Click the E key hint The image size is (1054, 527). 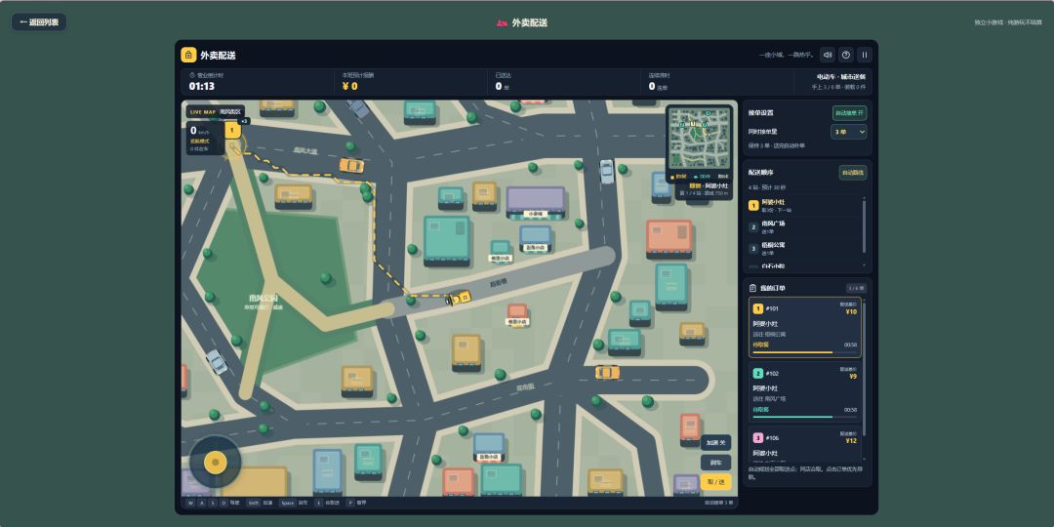318,503
